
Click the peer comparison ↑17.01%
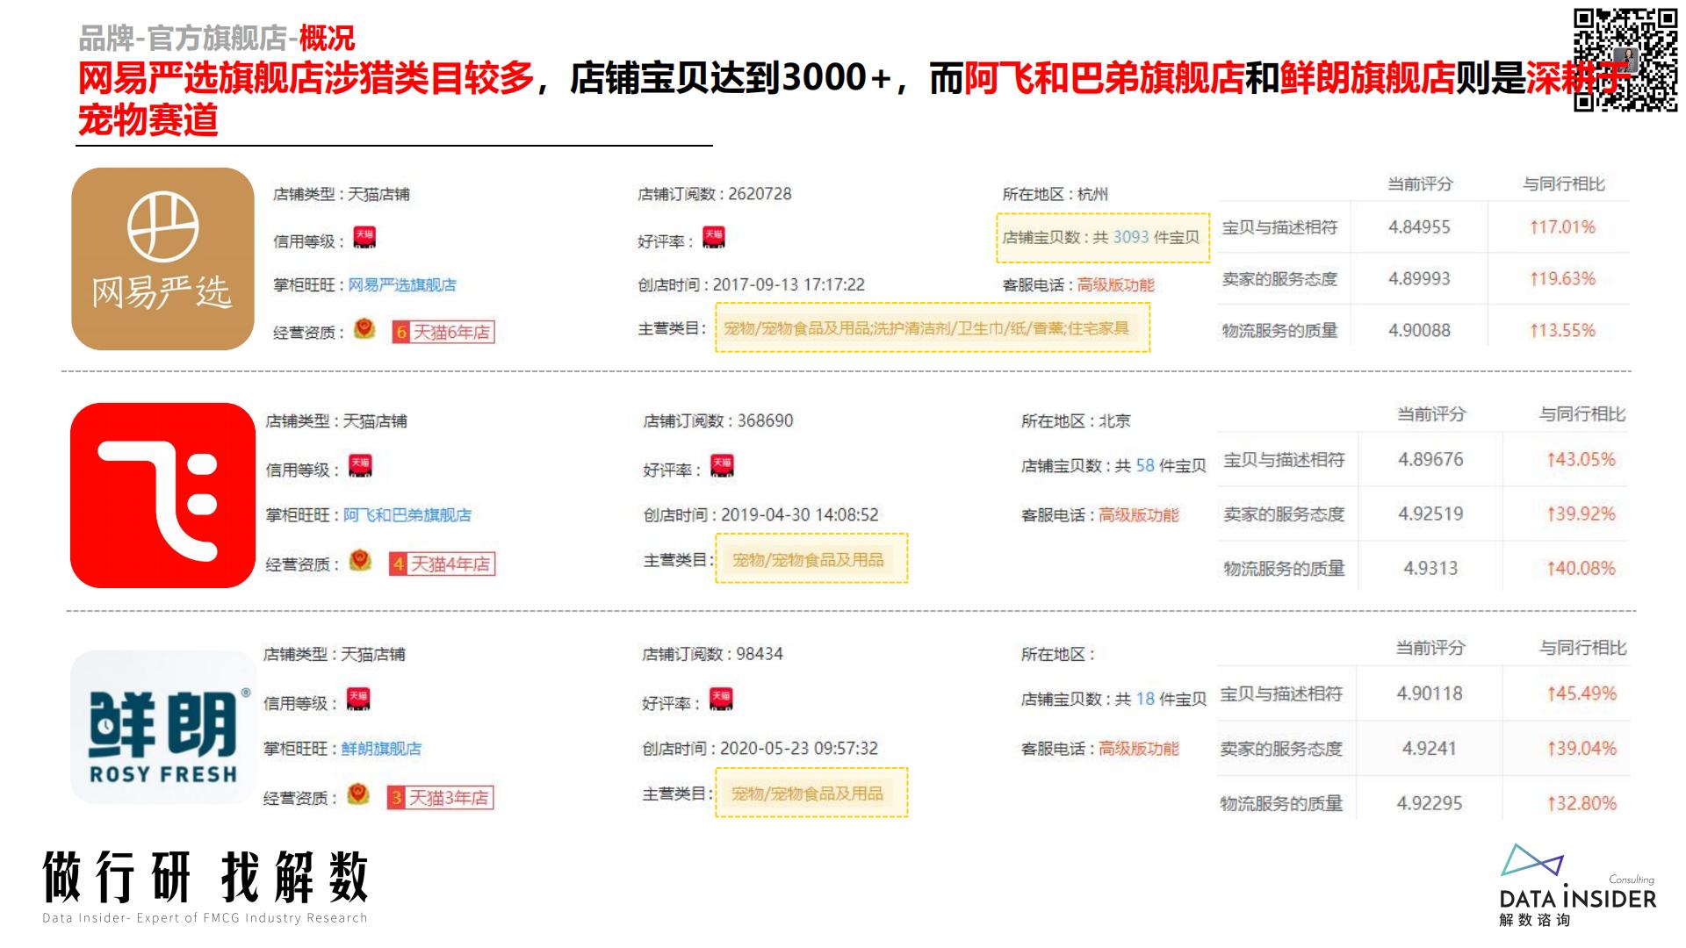pos(1562,226)
